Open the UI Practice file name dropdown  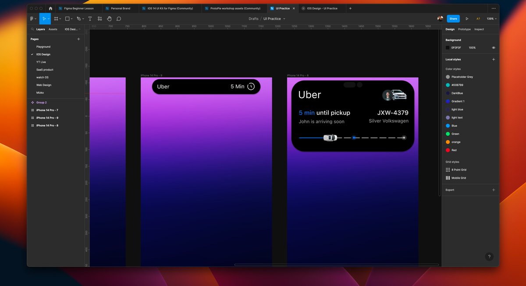coord(284,19)
